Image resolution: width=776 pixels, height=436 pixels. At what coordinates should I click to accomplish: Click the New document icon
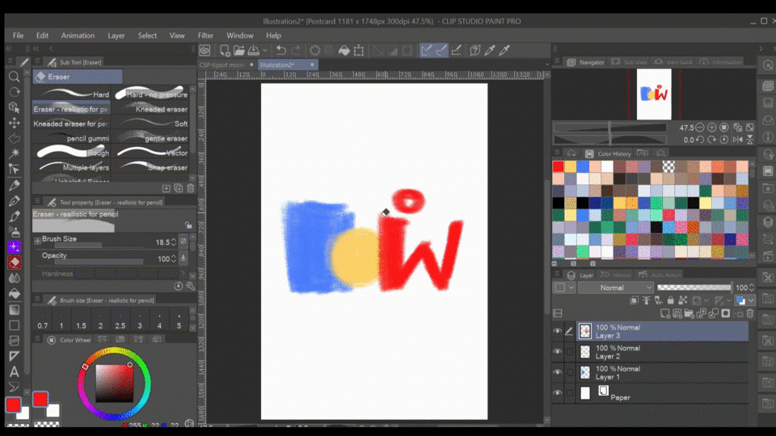tap(225, 50)
